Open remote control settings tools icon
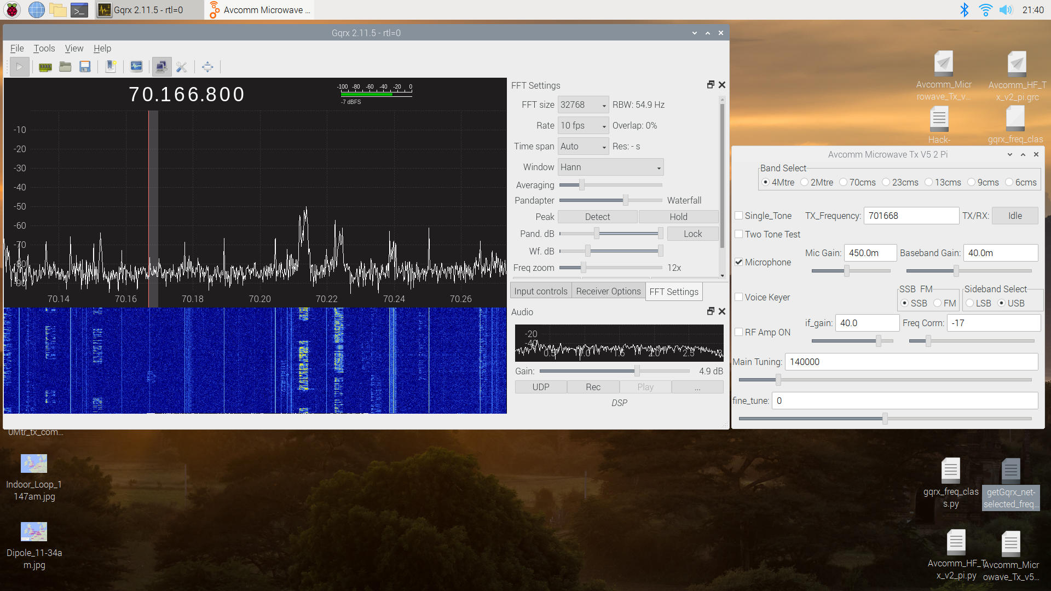 (x=182, y=67)
